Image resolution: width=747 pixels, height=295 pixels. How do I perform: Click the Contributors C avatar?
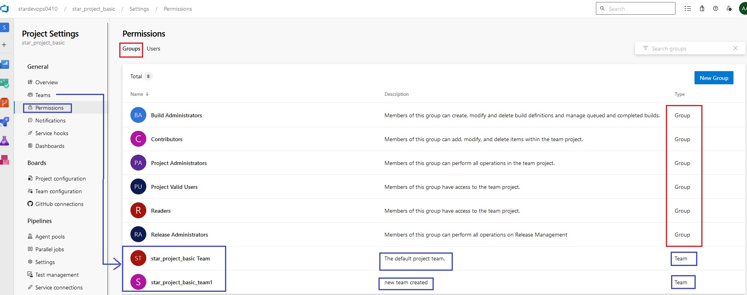coord(138,139)
